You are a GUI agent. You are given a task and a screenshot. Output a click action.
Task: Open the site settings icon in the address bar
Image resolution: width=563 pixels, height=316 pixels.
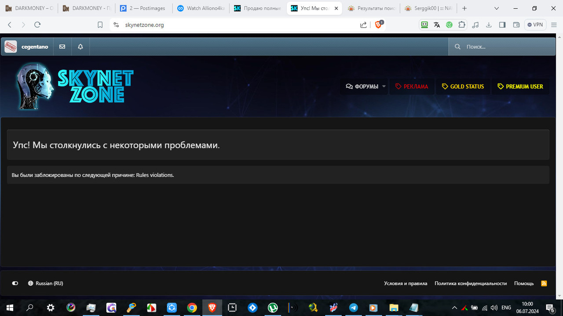tap(116, 25)
